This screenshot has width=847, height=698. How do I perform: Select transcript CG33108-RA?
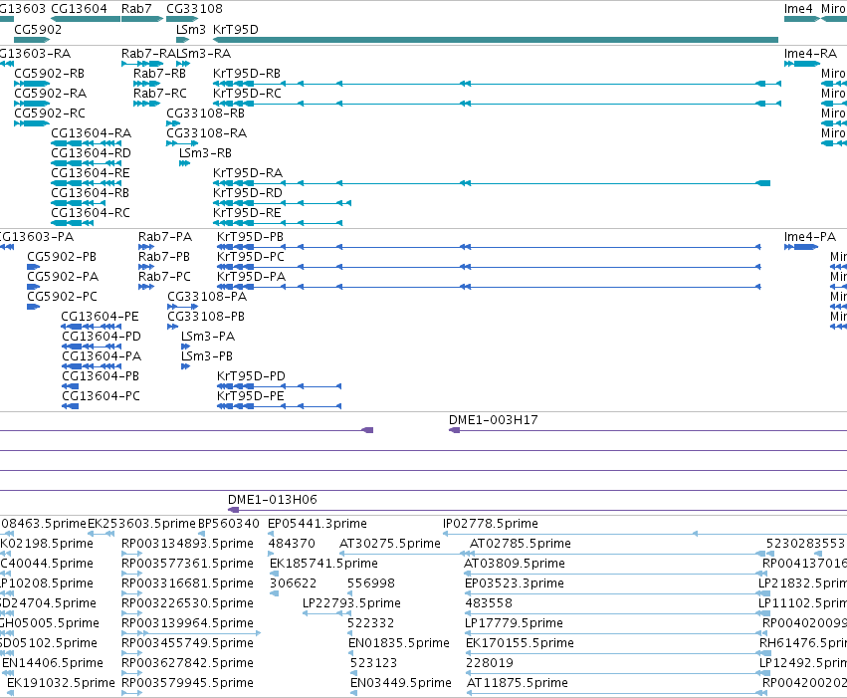(x=206, y=133)
